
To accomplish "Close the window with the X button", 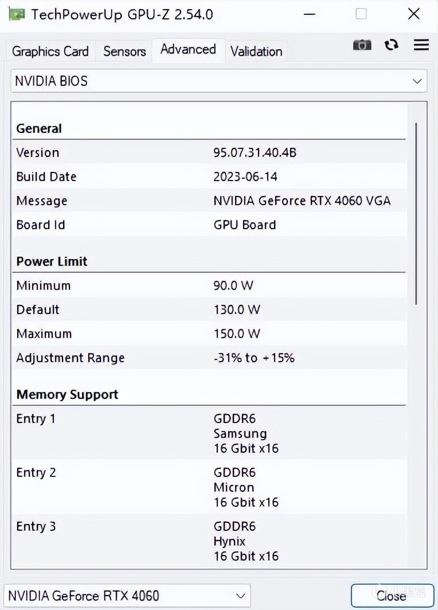I will (414, 14).
